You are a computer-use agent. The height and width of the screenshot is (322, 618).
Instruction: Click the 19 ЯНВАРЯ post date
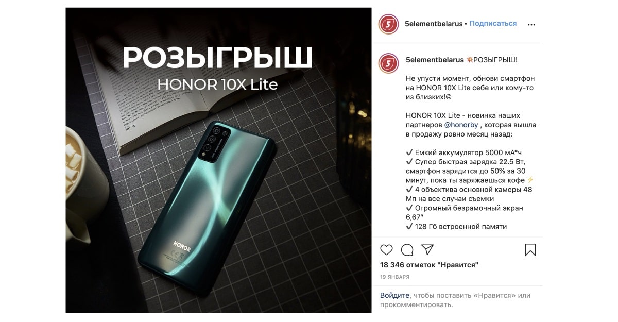coord(395,277)
